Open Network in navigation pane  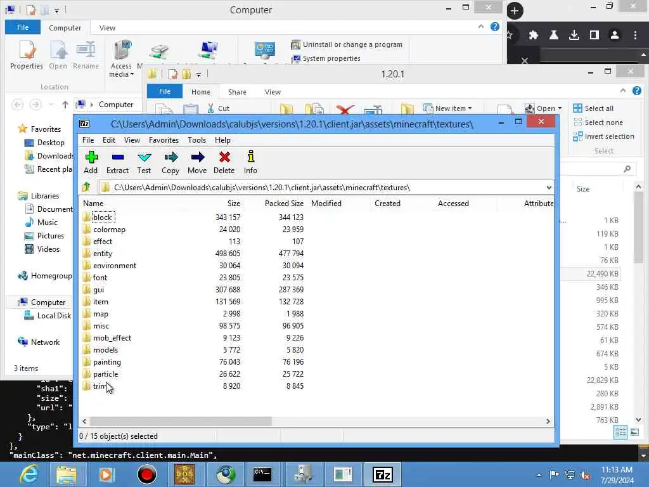(39, 342)
